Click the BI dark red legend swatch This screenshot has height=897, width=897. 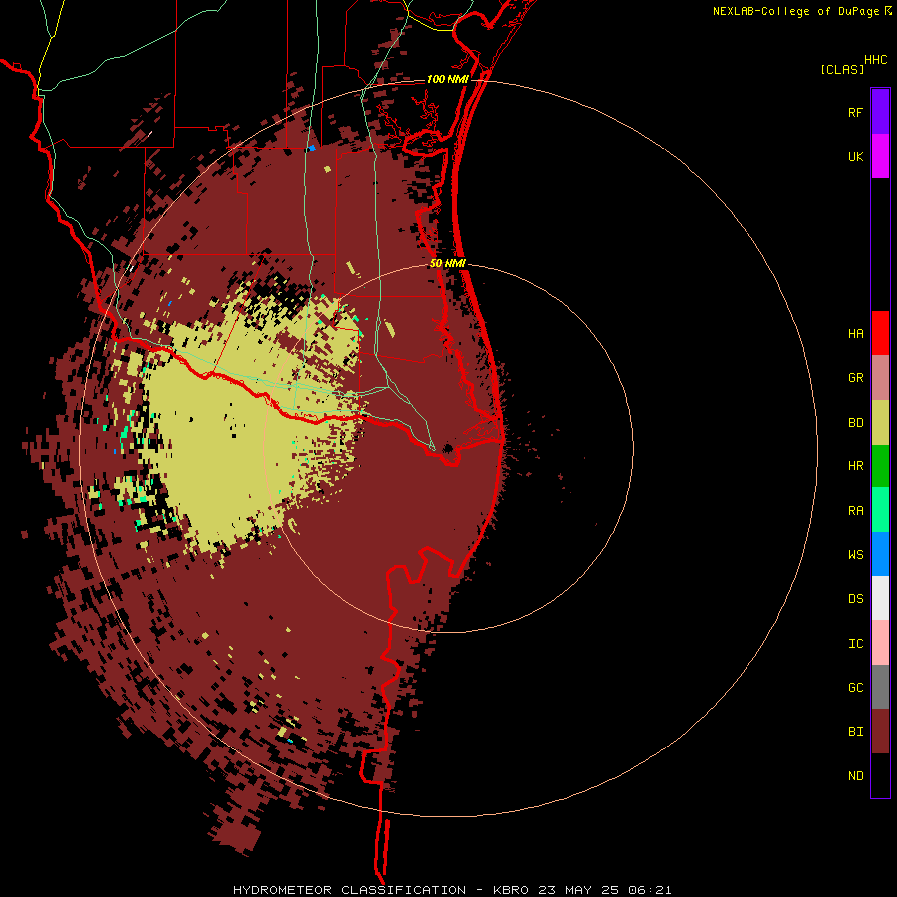(x=880, y=732)
